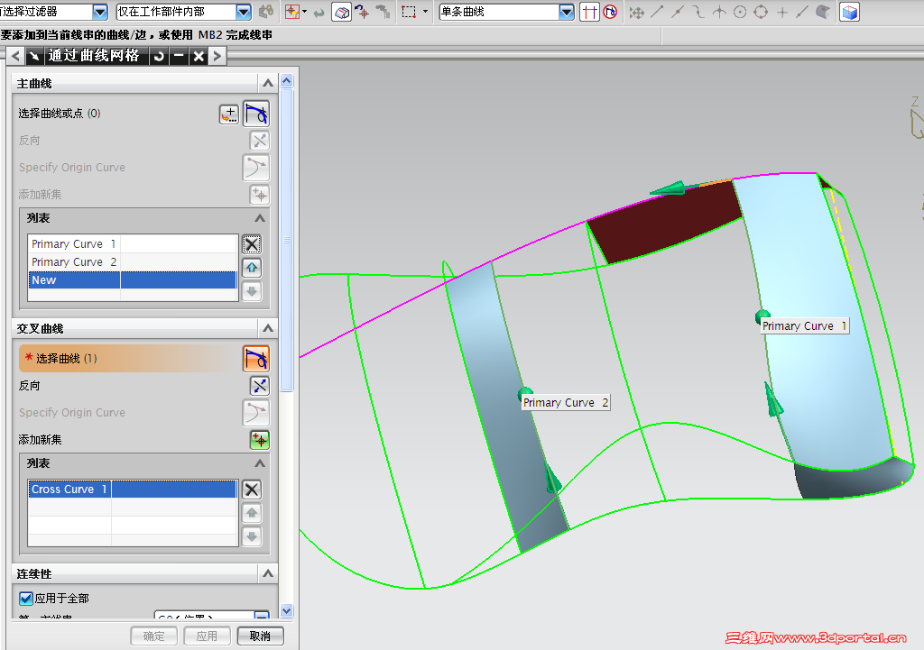The width and height of the screenshot is (924, 650).
Task: Click the reverse direction icon in cross curves
Action: coord(259,386)
